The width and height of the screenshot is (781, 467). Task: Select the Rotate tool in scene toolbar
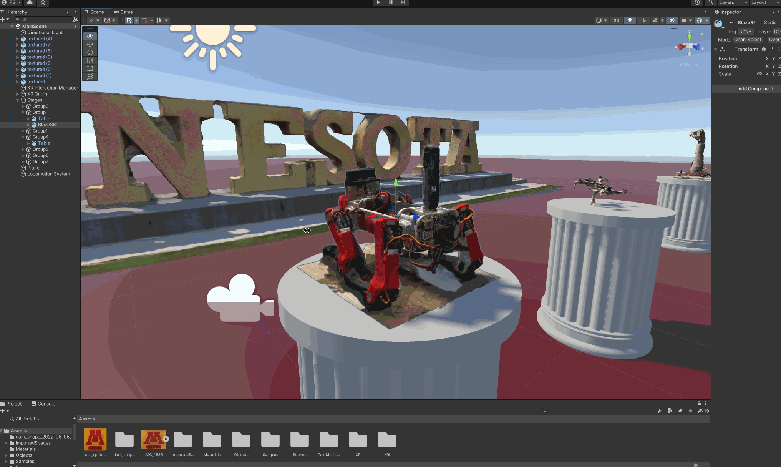point(90,52)
